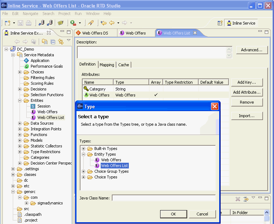
Task: Select Web Offers List type in dialog
Action: coord(115,166)
